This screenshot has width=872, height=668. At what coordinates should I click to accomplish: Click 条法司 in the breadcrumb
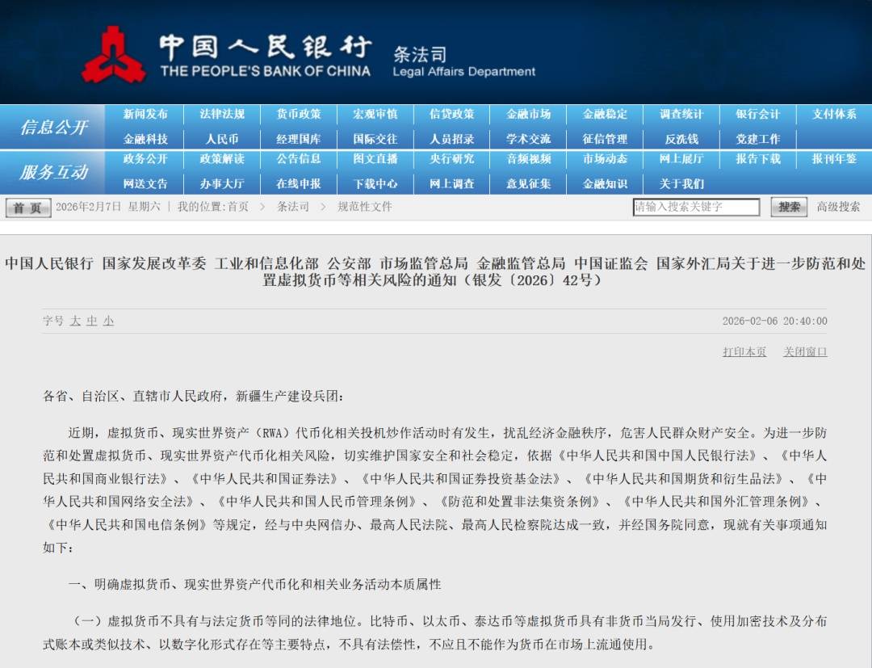tap(293, 207)
